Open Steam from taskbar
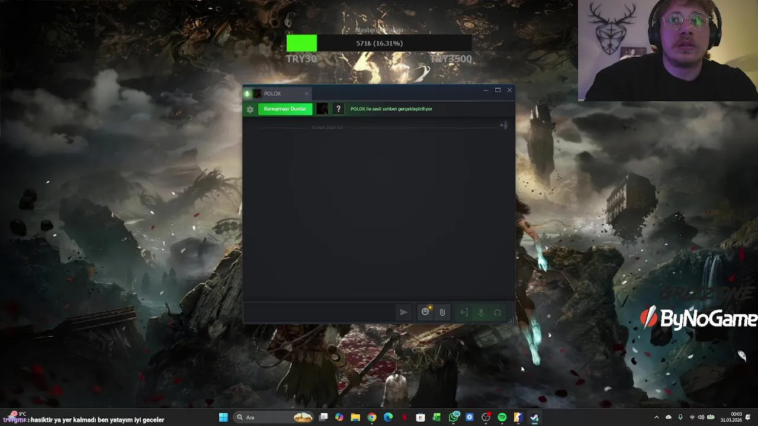Image resolution: width=758 pixels, height=426 pixels. (534, 417)
